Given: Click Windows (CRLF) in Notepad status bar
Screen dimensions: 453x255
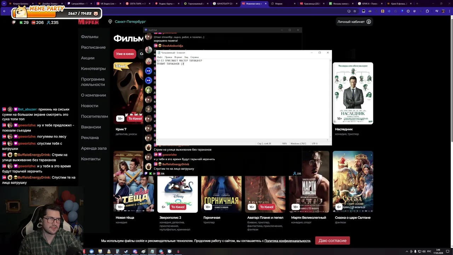Looking at the screenshot, I should [298, 143].
